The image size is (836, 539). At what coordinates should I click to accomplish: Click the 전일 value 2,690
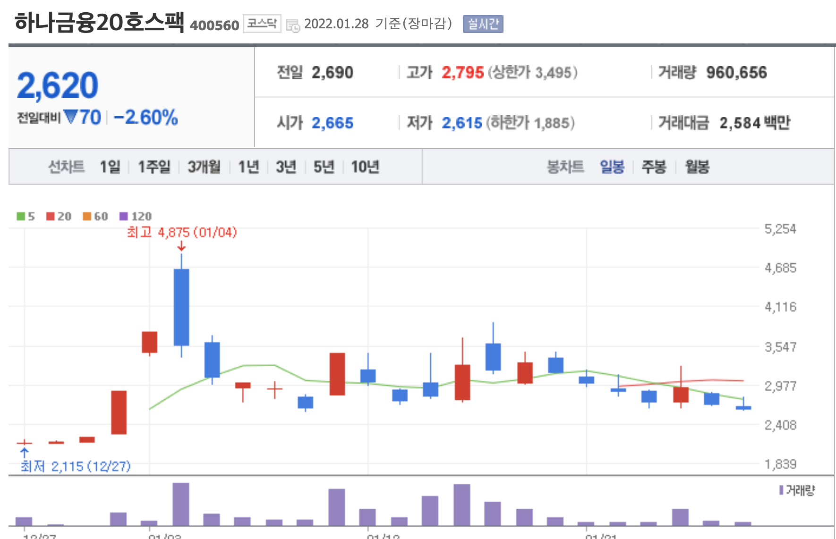coord(333,73)
